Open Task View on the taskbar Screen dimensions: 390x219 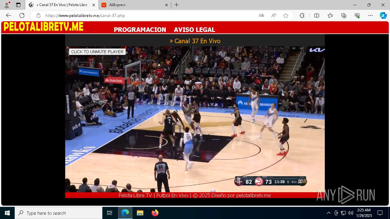pos(110,213)
